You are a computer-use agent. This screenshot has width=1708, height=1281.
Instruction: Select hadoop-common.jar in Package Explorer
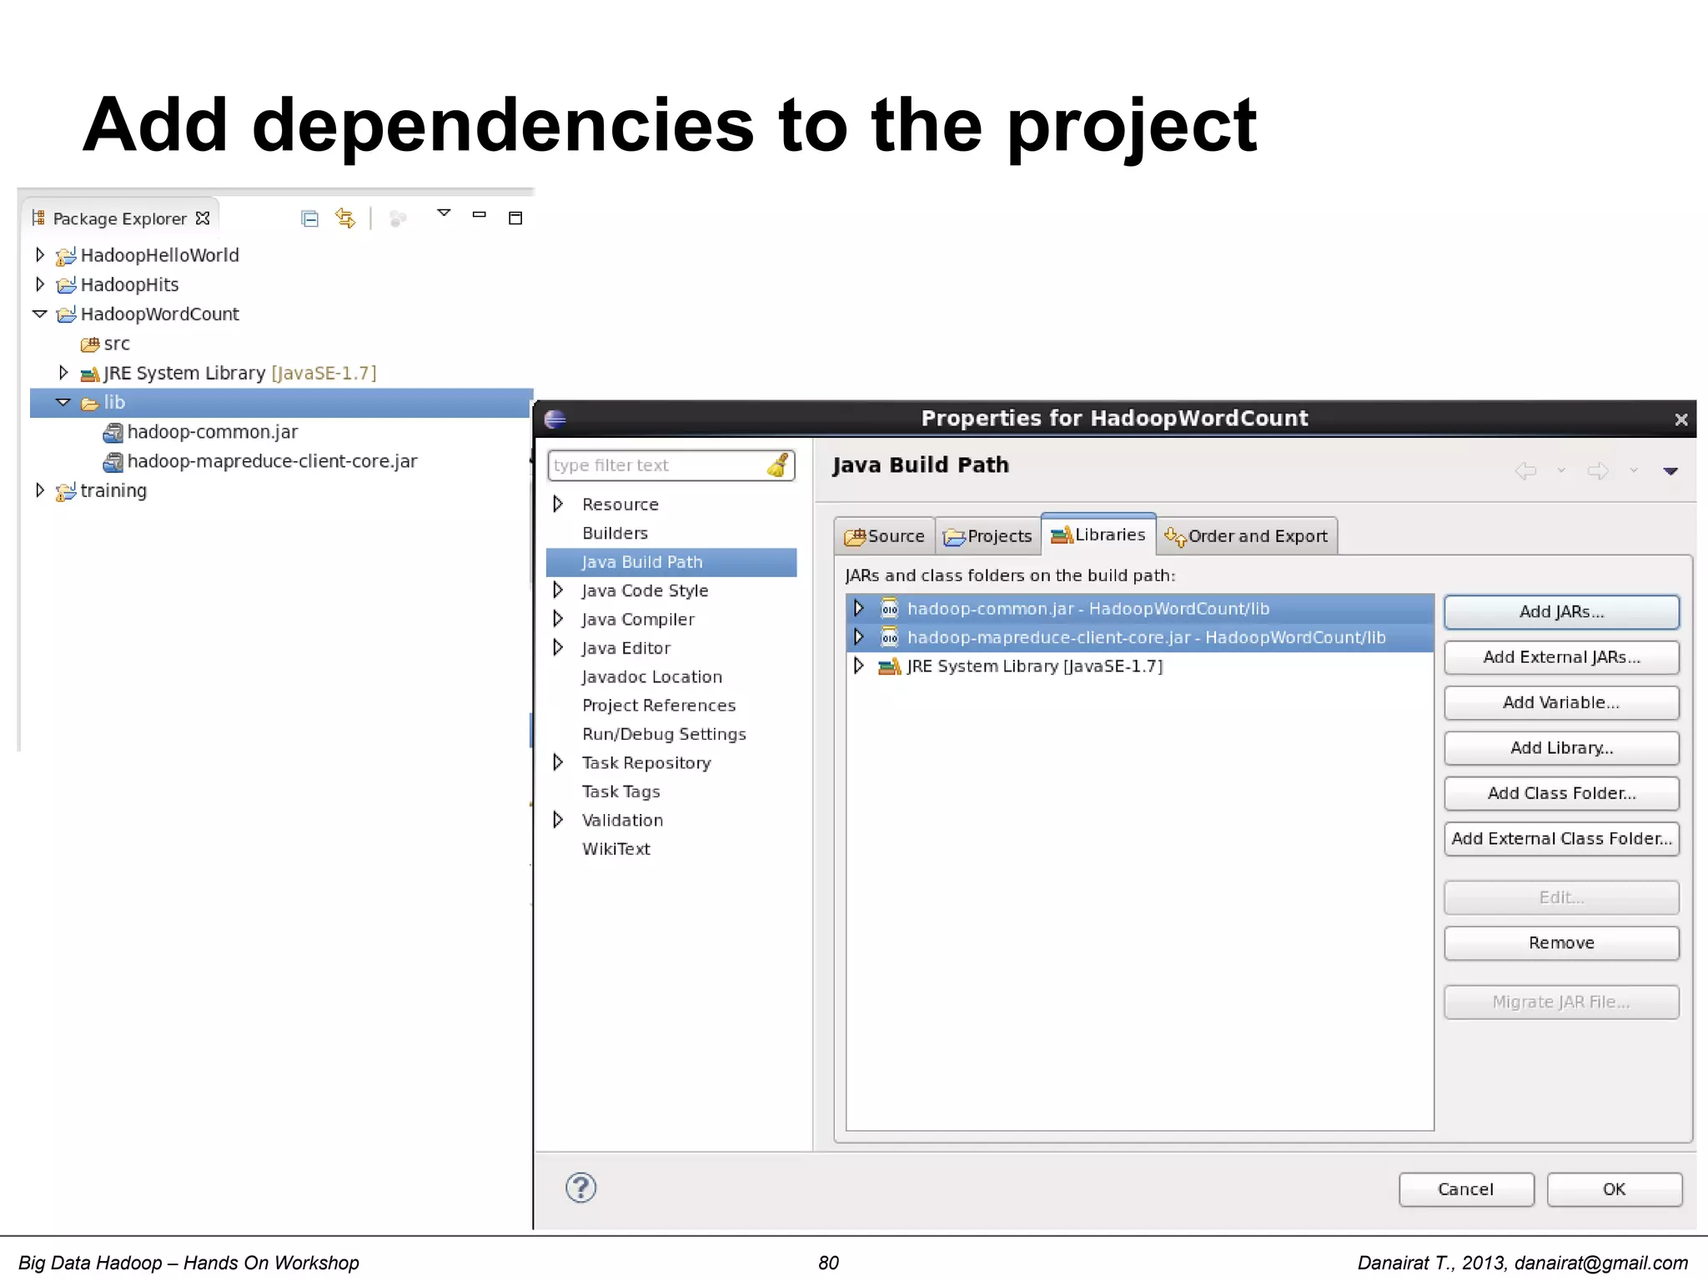212,432
